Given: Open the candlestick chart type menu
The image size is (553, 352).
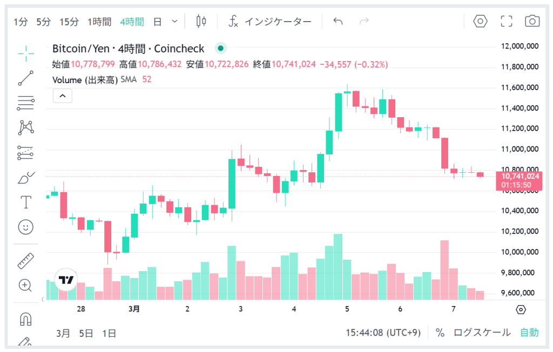Looking at the screenshot, I should point(201,22).
